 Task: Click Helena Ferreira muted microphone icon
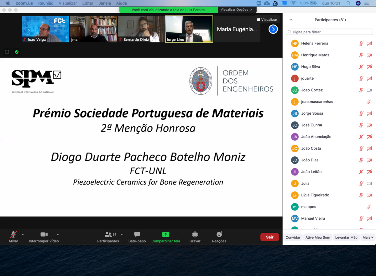click(361, 44)
